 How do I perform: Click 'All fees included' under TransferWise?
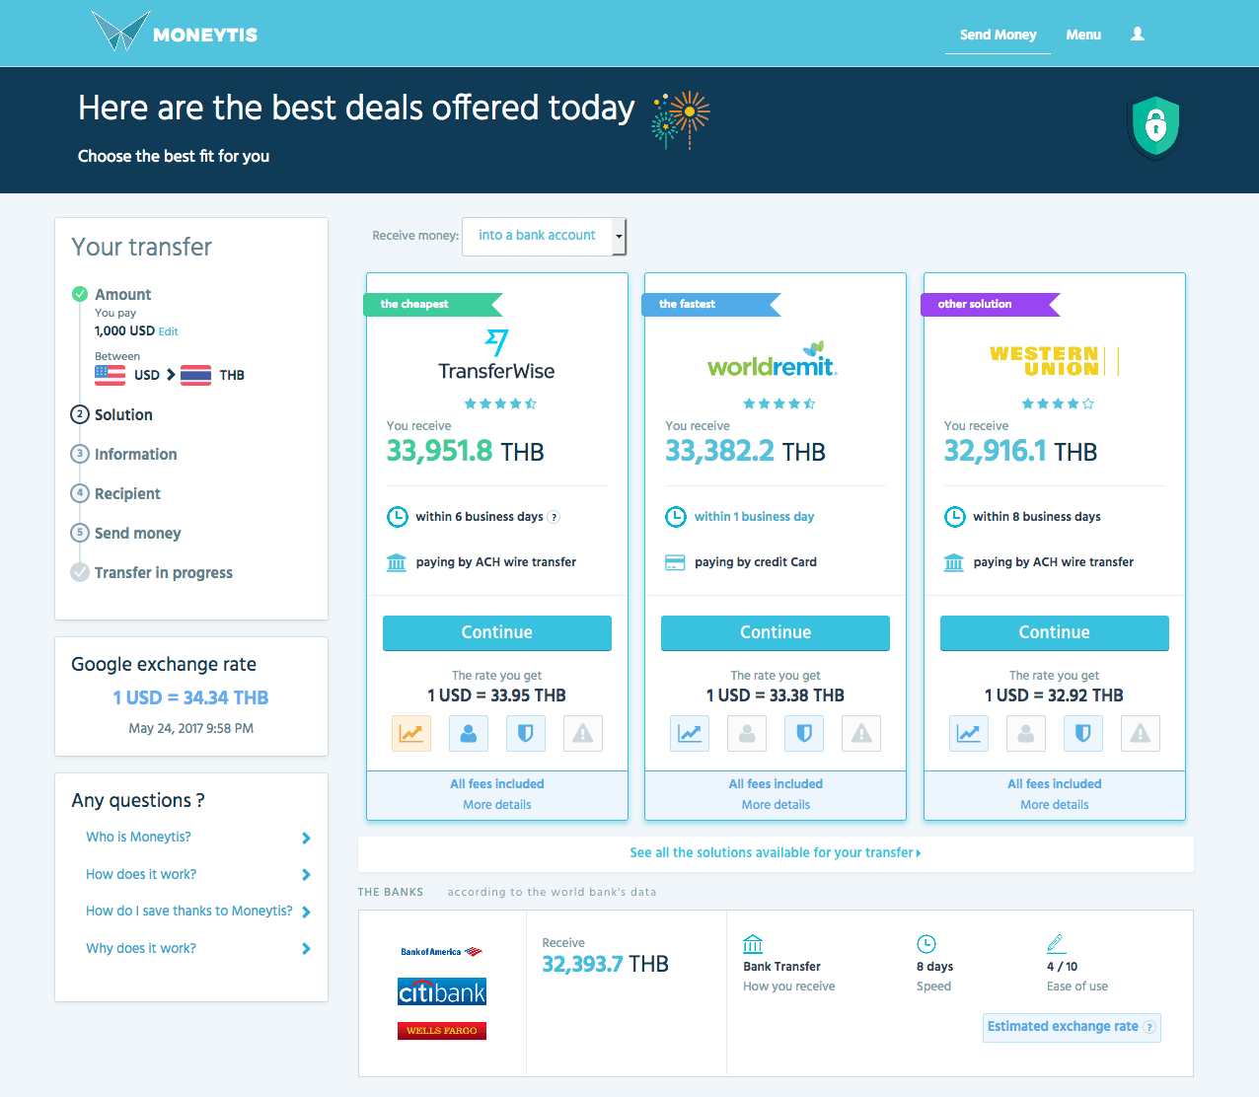(x=497, y=784)
